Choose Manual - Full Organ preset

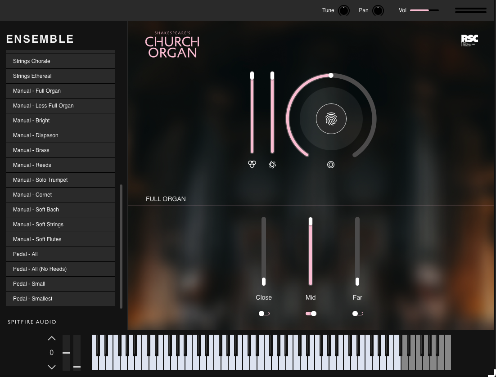[x=60, y=91]
